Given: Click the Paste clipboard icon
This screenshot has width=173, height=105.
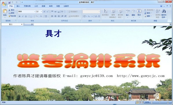Looking at the screenshot, I should click(5, 11).
